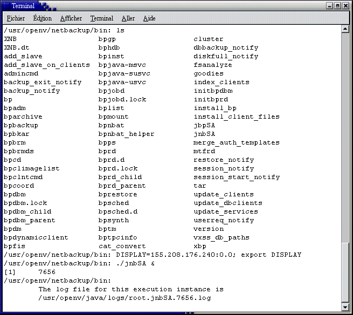Viewport: 353px width, 315px height.
Task: Click the entry diskfull_notify
Action: click(226, 57)
